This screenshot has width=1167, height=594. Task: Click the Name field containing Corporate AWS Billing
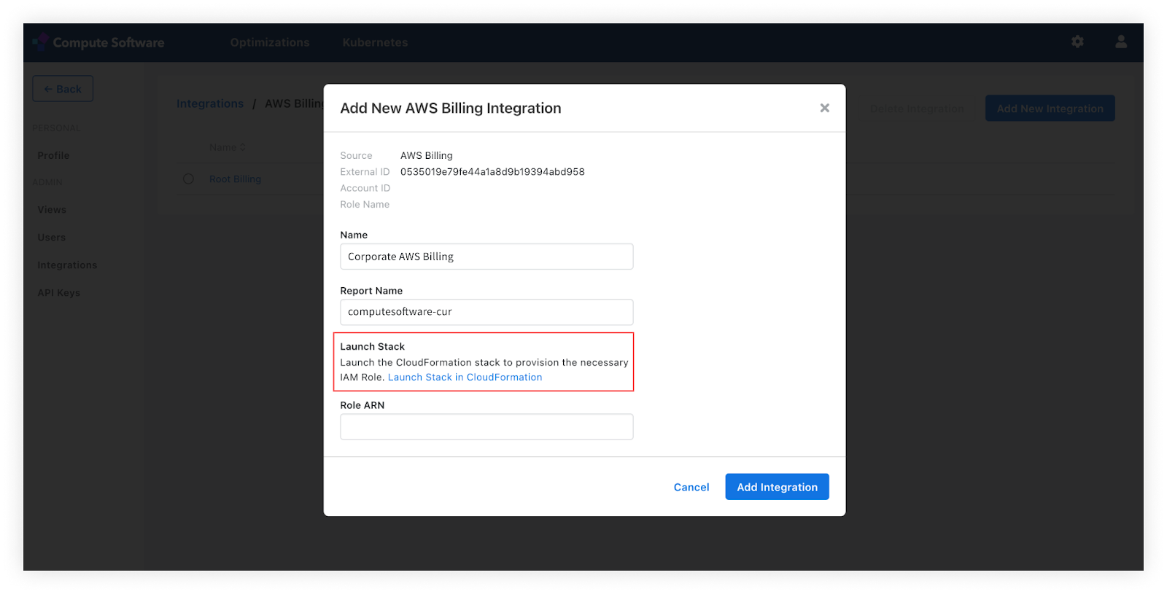click(486, 257)
